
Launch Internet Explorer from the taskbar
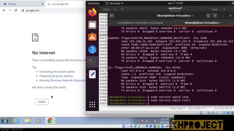[x=16, y=121]
